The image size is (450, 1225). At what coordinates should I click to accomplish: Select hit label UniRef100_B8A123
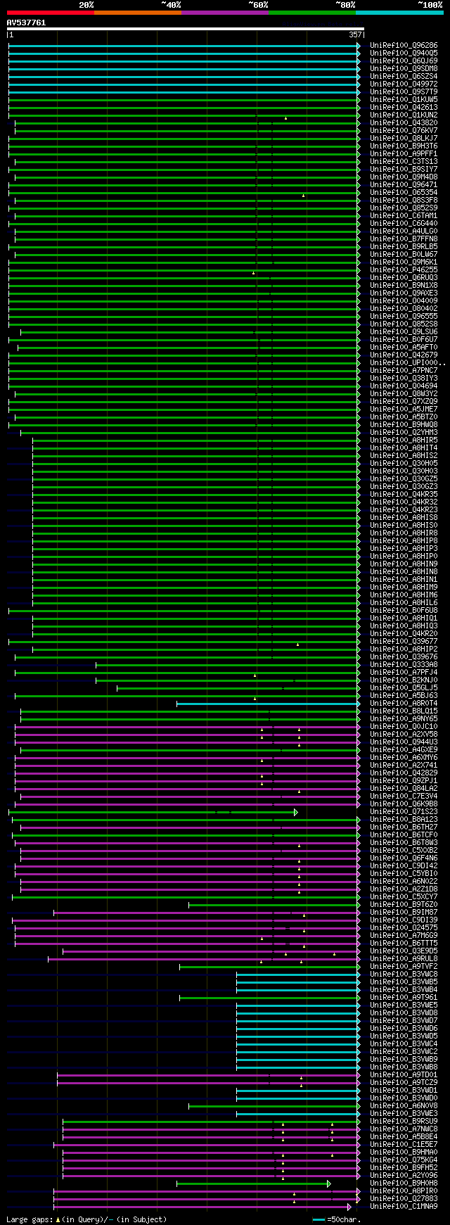(404, 820)
